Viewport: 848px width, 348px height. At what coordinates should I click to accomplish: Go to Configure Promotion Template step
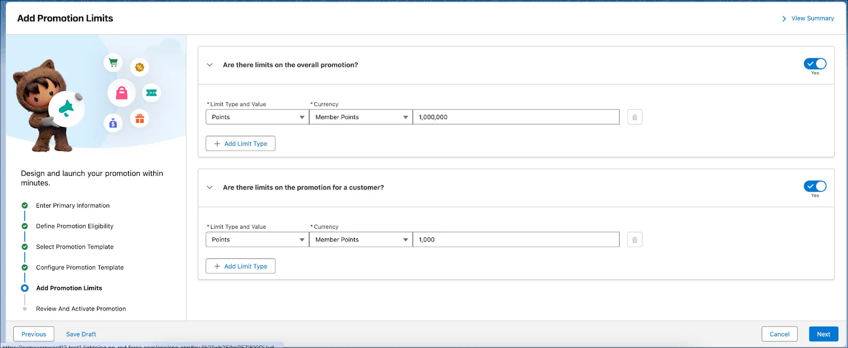[79, 267]
